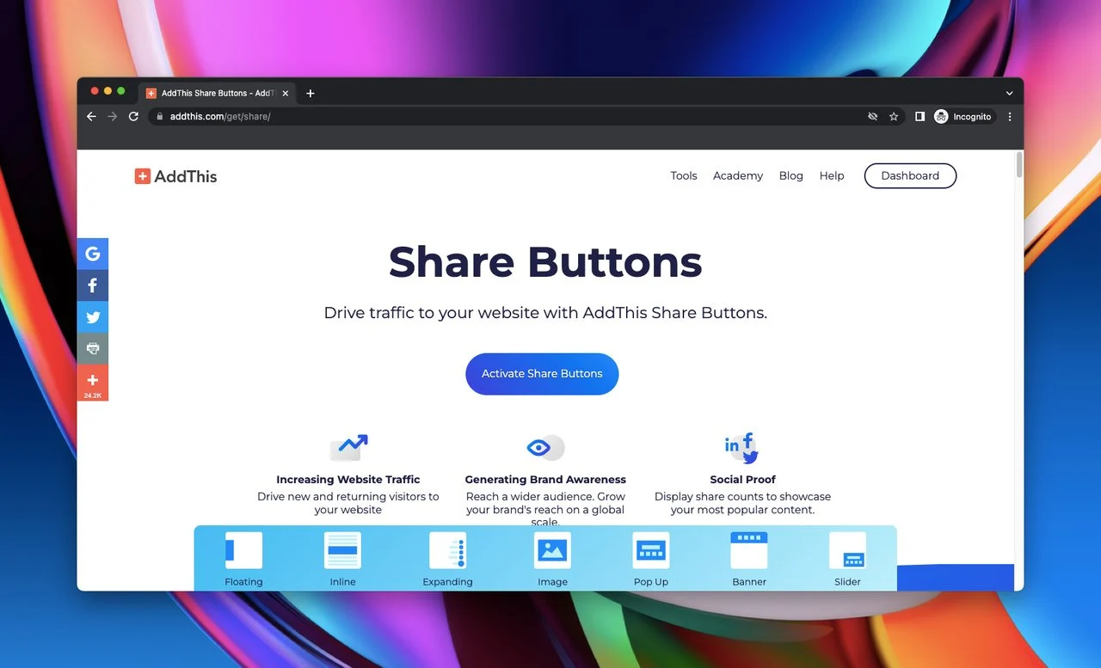
Task: Open the More share options plus button
Action: 93,383
